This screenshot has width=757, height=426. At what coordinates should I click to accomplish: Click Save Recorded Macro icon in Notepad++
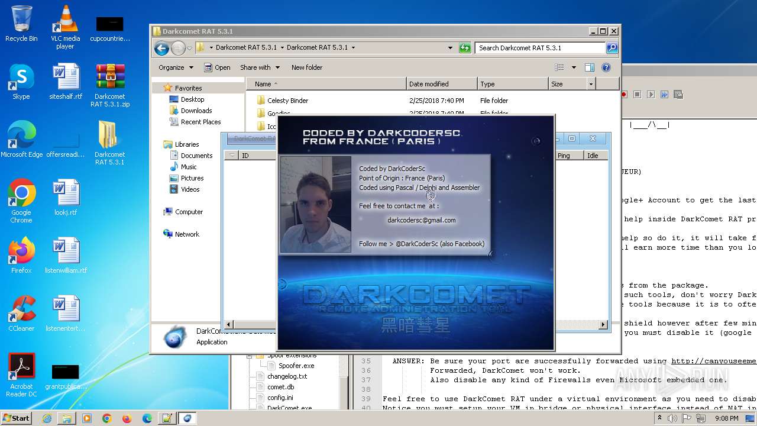(678, 94)
